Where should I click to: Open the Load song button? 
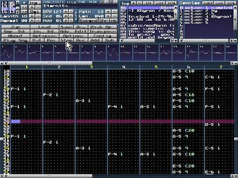[45, 27]
